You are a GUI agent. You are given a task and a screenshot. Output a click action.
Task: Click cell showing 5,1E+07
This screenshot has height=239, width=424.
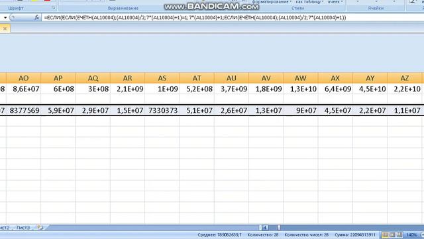pos(197,110)
